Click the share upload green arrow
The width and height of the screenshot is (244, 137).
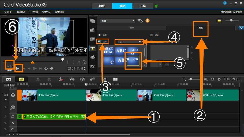pos(156,6)
